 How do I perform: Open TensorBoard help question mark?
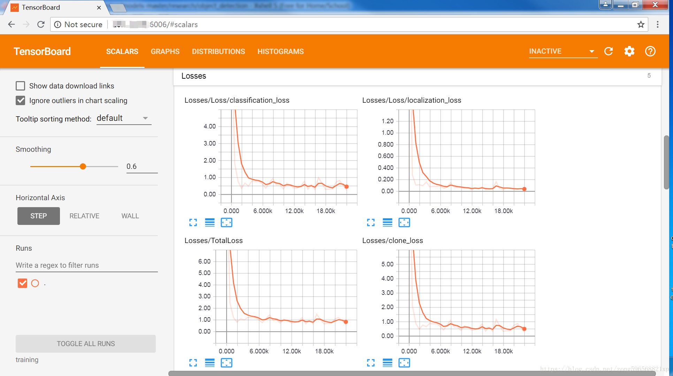pyautogui.click(x=650, y=51)
